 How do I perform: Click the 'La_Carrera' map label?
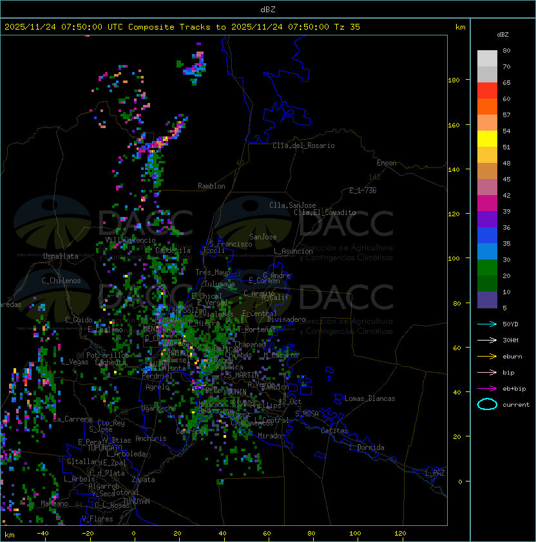coord(72,419)
